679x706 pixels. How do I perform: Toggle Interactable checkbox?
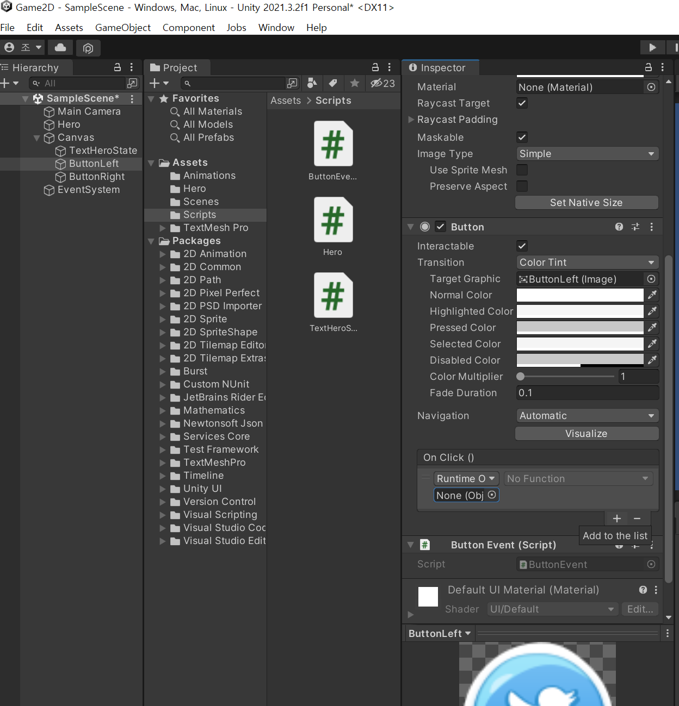coord(522,246)
